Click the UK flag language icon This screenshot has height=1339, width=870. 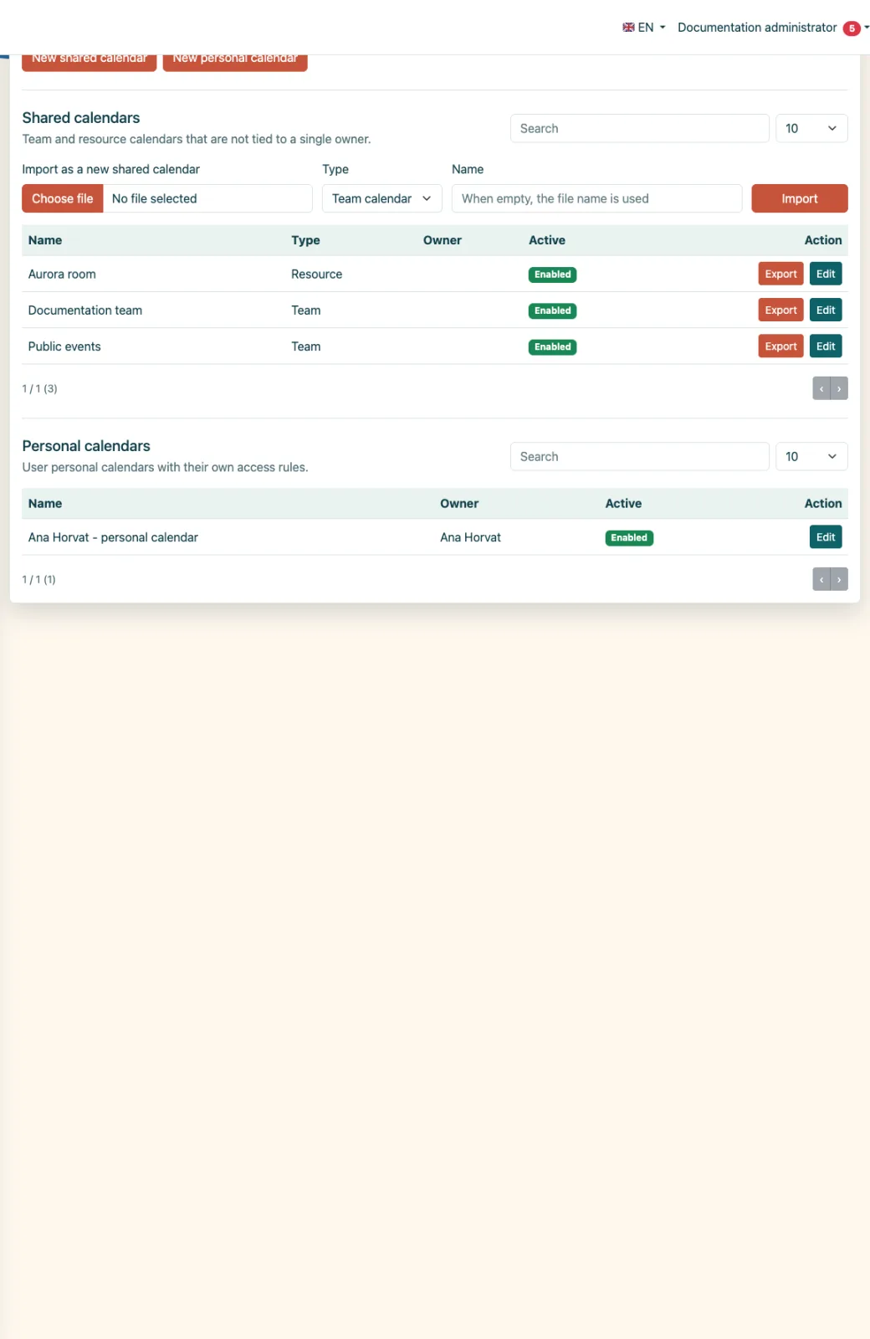pyautogui.click(x=628, y=28)
